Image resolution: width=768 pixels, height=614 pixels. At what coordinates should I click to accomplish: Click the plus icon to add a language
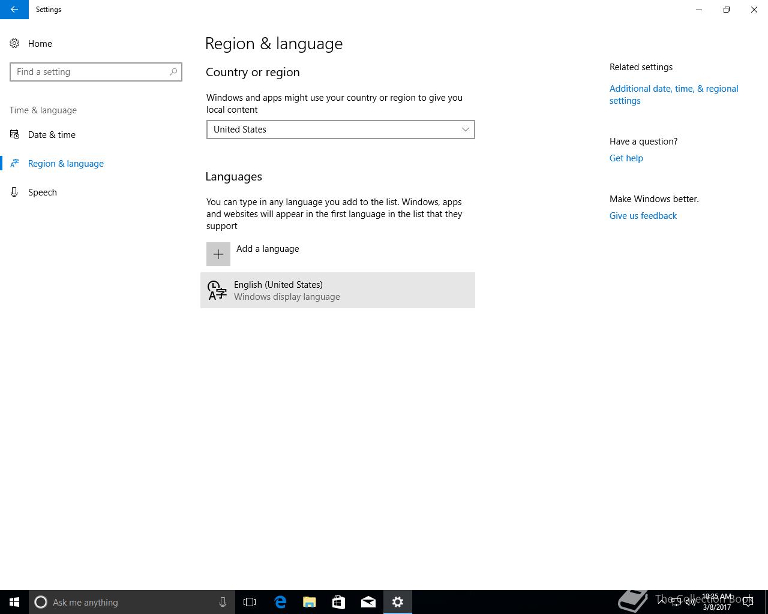(x=218, y=254)
